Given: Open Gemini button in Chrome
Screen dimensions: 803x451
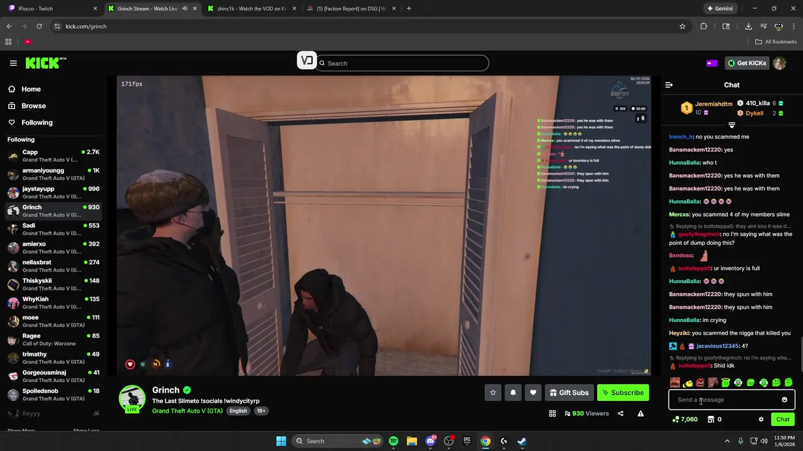Looking at the screenshot, I should click(x=720, y=9).
